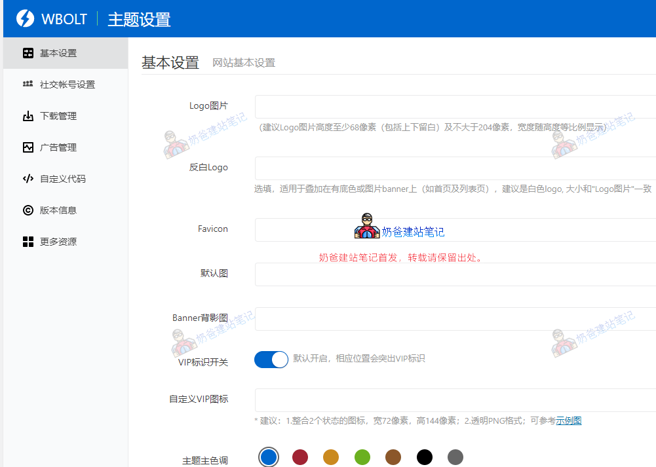Image resolution: width=656 pixels, height=467 pixels.
Task: Click the image icon beside 广告管理
Action: click(x=28, y=147)
